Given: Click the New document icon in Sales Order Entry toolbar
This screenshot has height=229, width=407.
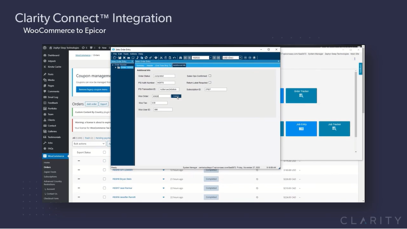Looking at the screenshot, I should (114, 58).
